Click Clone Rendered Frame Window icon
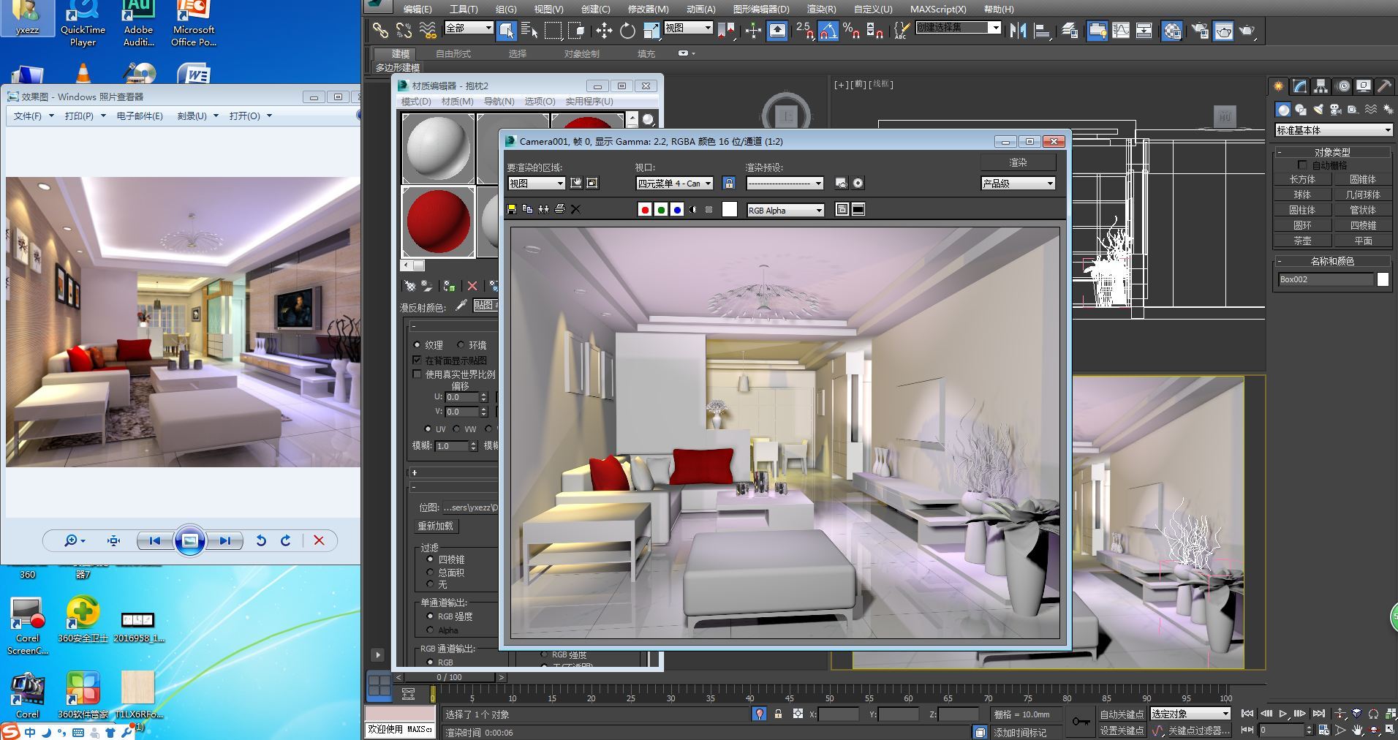1398x740 pixels. 543,209
